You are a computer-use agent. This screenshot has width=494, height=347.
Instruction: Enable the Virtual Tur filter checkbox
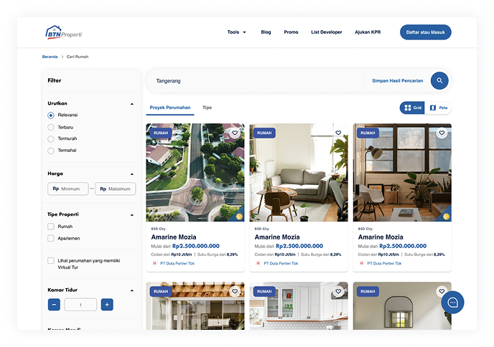(x=51, y=261)
